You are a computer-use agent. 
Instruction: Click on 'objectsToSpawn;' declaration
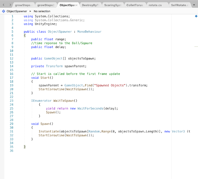click(x=82, y=58)
